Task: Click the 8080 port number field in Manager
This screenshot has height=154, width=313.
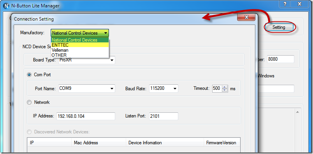Action: click(x=280, y=59)
